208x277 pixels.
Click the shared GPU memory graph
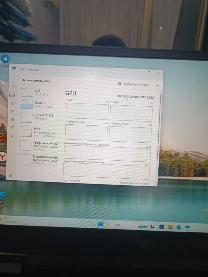click(x=106, y=171)
